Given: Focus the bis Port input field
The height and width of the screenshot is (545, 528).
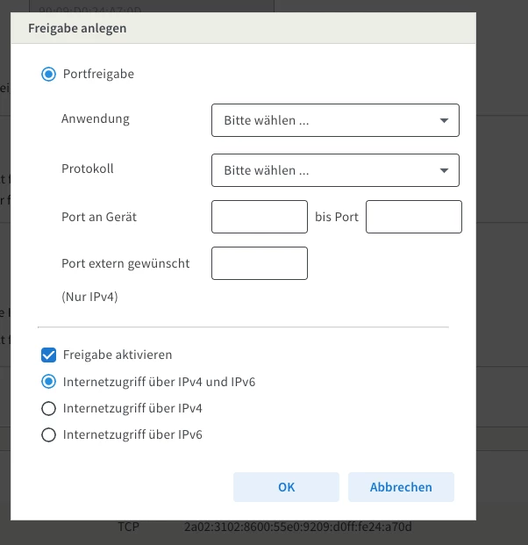Looking at the screenshot, I should 413,217.
